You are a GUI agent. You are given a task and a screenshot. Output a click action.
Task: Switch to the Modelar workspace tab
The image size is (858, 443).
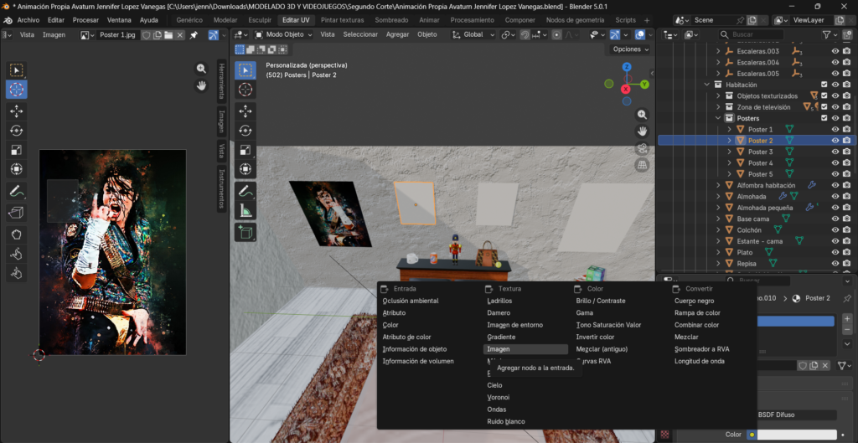click(225, 20)
